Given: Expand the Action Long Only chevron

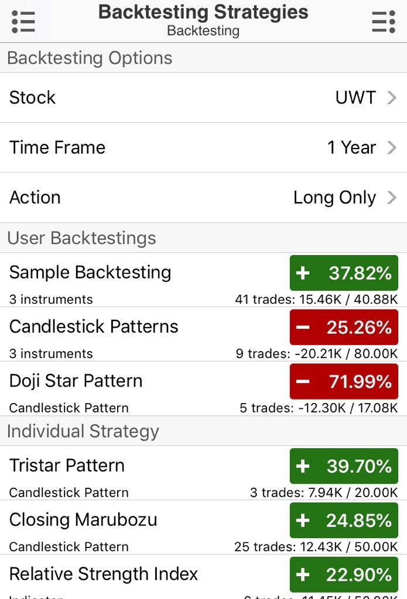Looking at the screenshot, I should click(392, 198).
